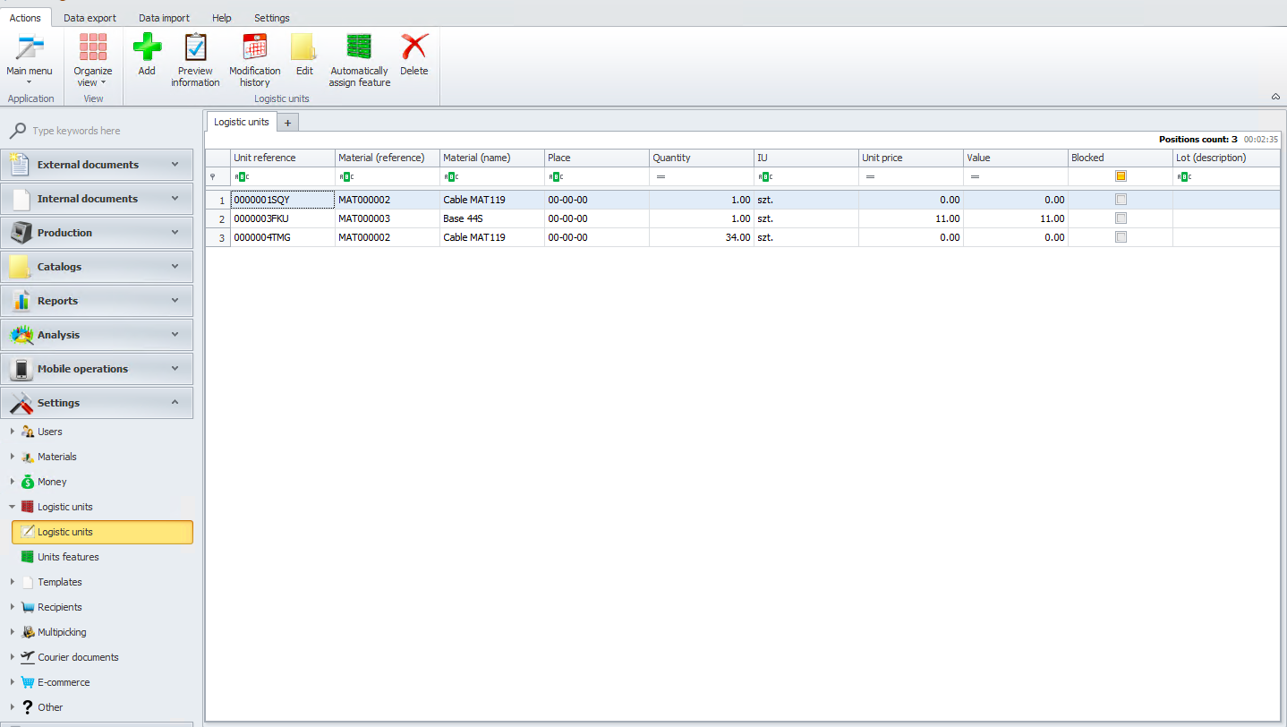Click the Internal documents section icon
Screen dimensions: 1287x727
click(20, 199)
